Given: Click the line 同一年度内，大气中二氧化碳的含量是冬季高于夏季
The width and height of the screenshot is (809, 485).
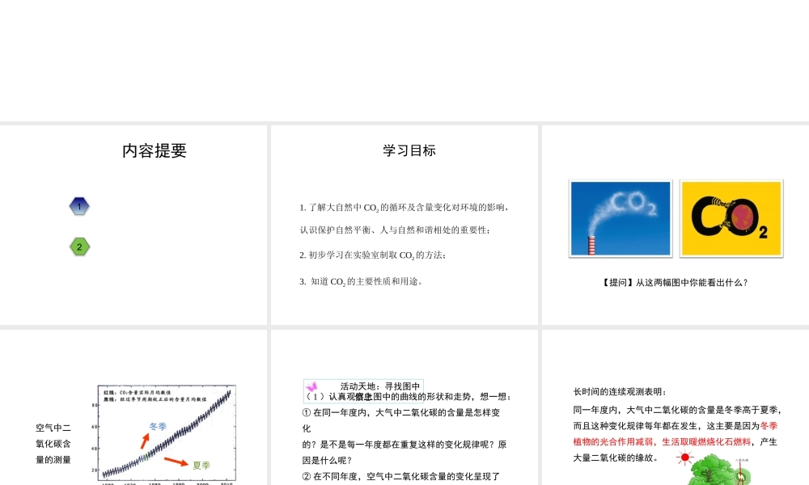Looking at the screenshot, I should 678,411.
